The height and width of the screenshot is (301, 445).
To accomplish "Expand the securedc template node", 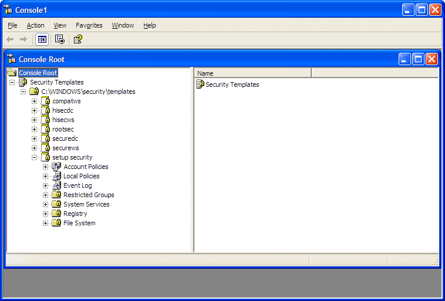I will (x=34, y=138).
